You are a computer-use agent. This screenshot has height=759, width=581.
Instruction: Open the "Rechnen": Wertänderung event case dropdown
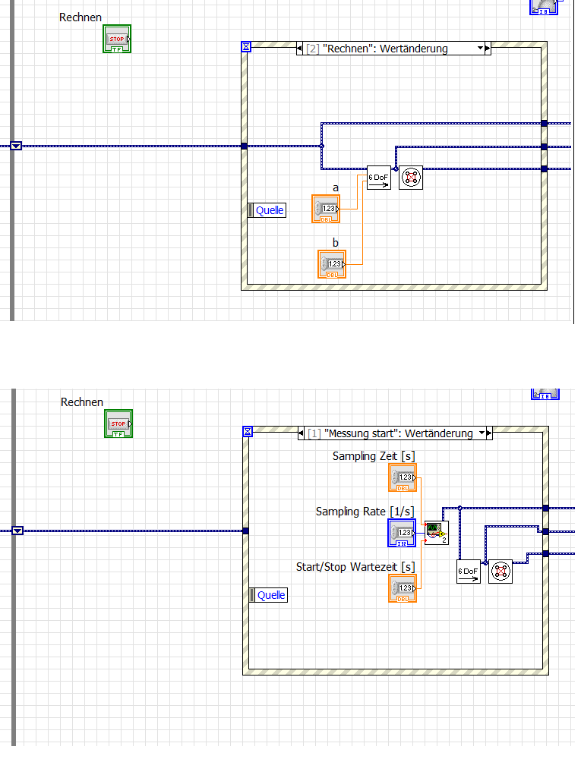[480, 48]
